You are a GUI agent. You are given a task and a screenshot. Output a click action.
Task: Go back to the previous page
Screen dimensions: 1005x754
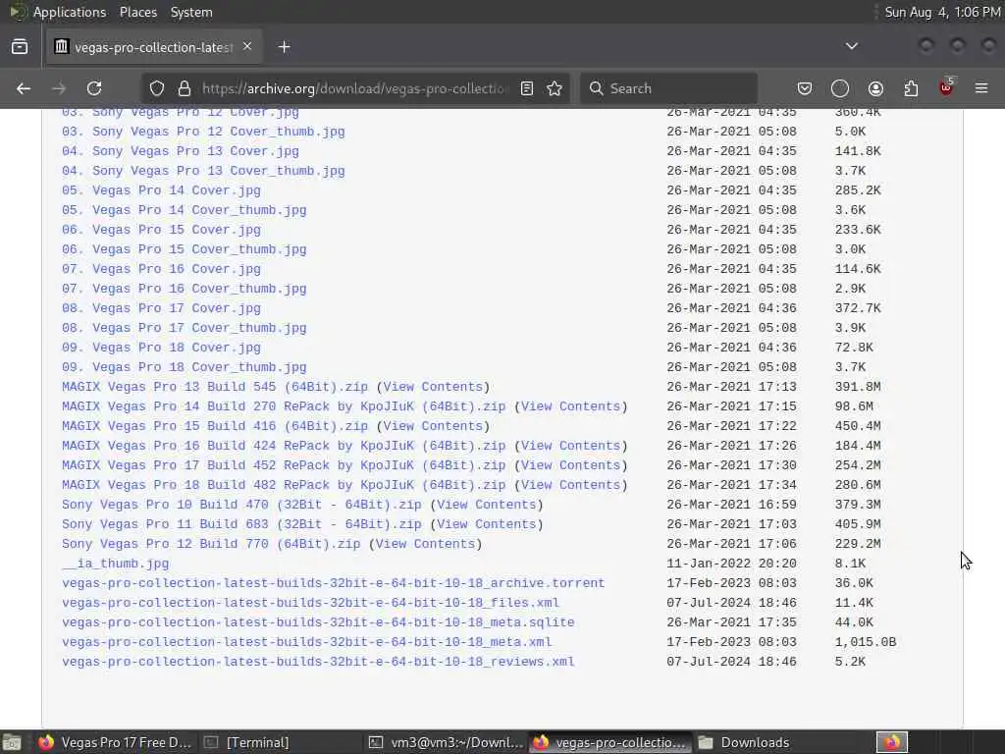pos(24,88)
